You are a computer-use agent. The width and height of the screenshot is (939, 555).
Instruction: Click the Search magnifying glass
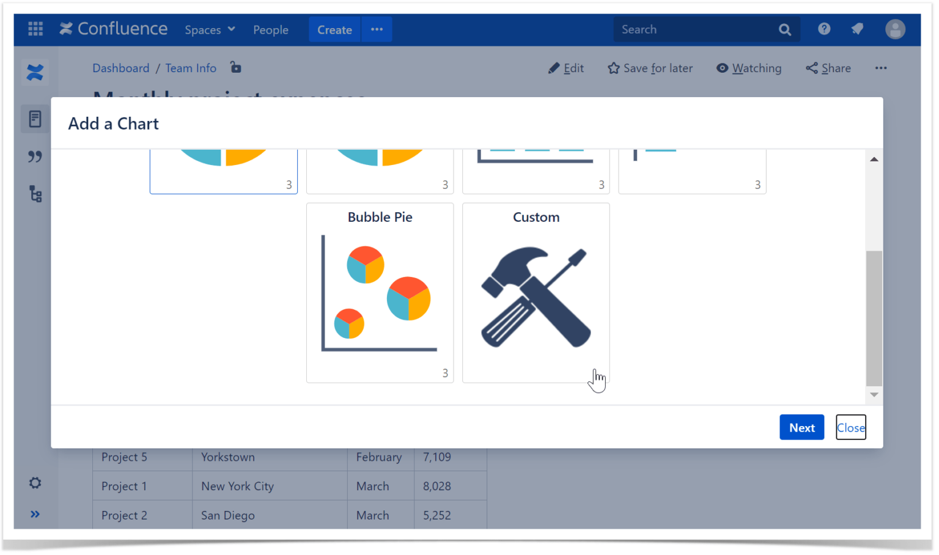pos(784,29)
